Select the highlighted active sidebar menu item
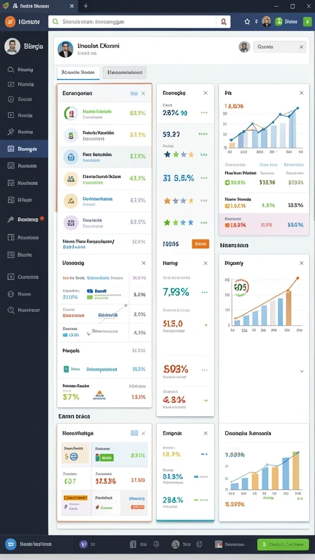Viewport: 315px width, 560px height. click(24, 149)
